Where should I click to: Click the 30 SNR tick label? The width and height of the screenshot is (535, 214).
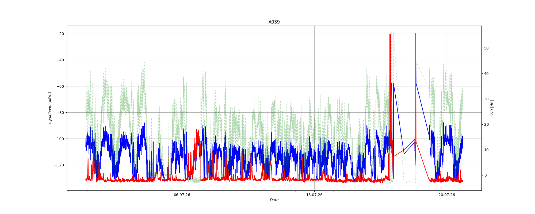(486, 99)
